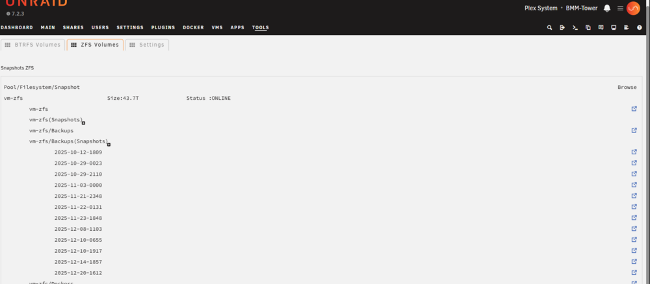
Task: Go to the DASHBOARD menu
Action: click(17, 28)
